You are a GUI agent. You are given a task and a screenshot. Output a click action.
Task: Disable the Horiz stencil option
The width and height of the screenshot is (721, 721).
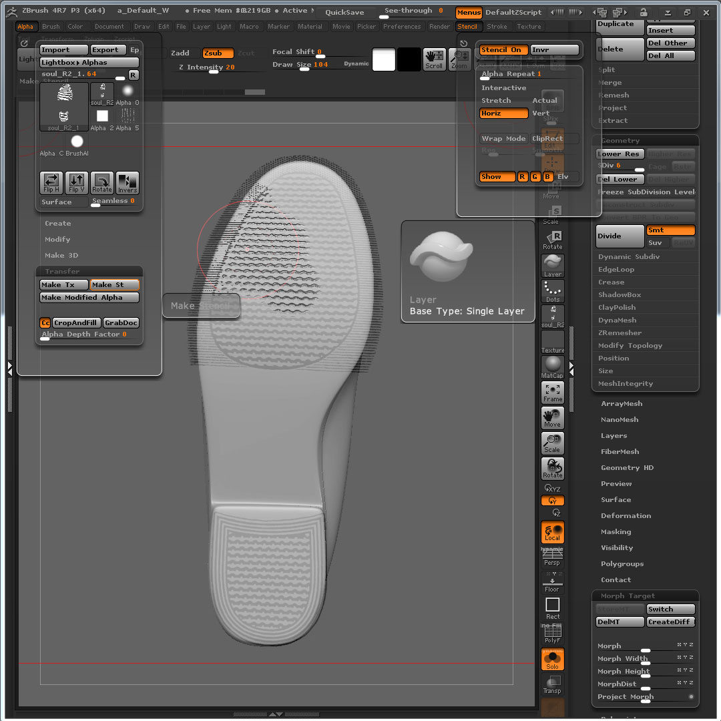tap(503, 113)
